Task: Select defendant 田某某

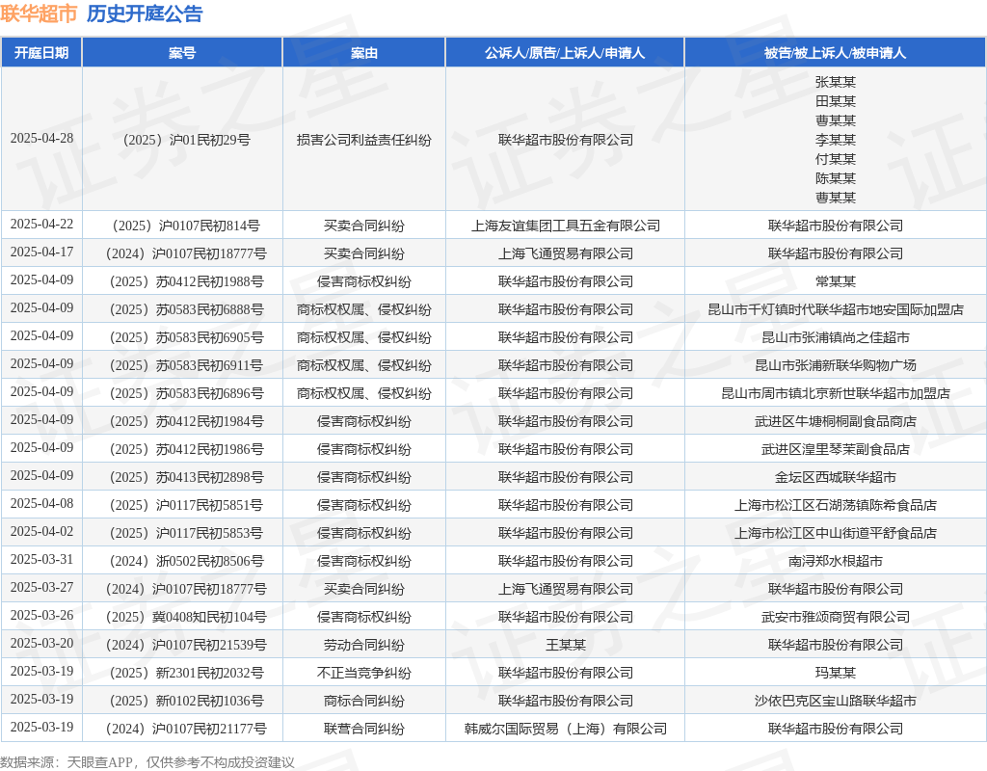Action: click(x=836, y=101)
